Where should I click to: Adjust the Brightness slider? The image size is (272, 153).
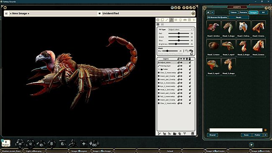click(179, 44)
